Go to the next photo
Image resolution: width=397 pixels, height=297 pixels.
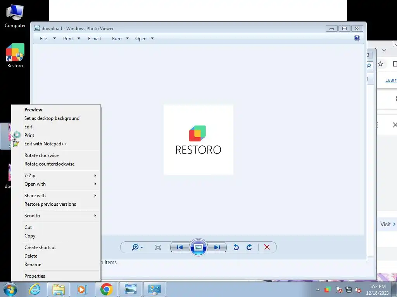(x=217, y=247)
